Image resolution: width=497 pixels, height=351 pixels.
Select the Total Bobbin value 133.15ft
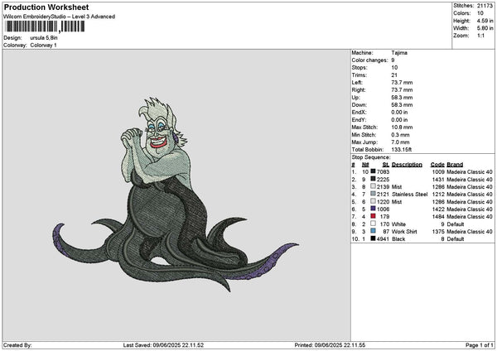(401, 150)
